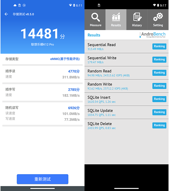Select the 随机读写 score row
The image size is (169, 191).
point(42,113)
